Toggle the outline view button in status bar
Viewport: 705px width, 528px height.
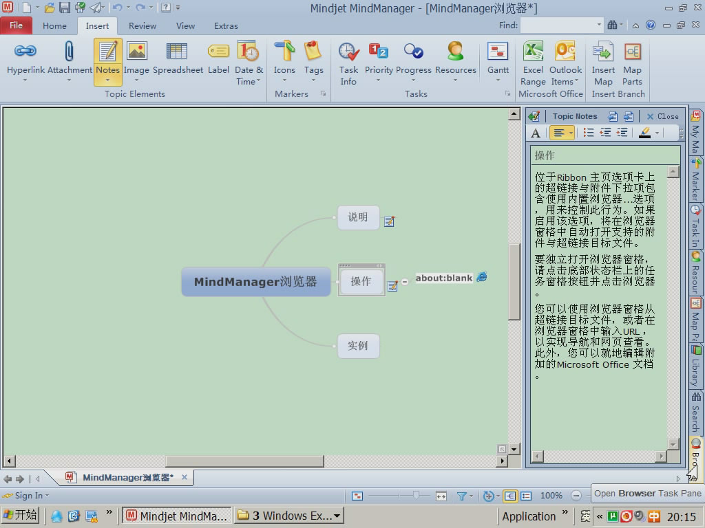point(526,496)
